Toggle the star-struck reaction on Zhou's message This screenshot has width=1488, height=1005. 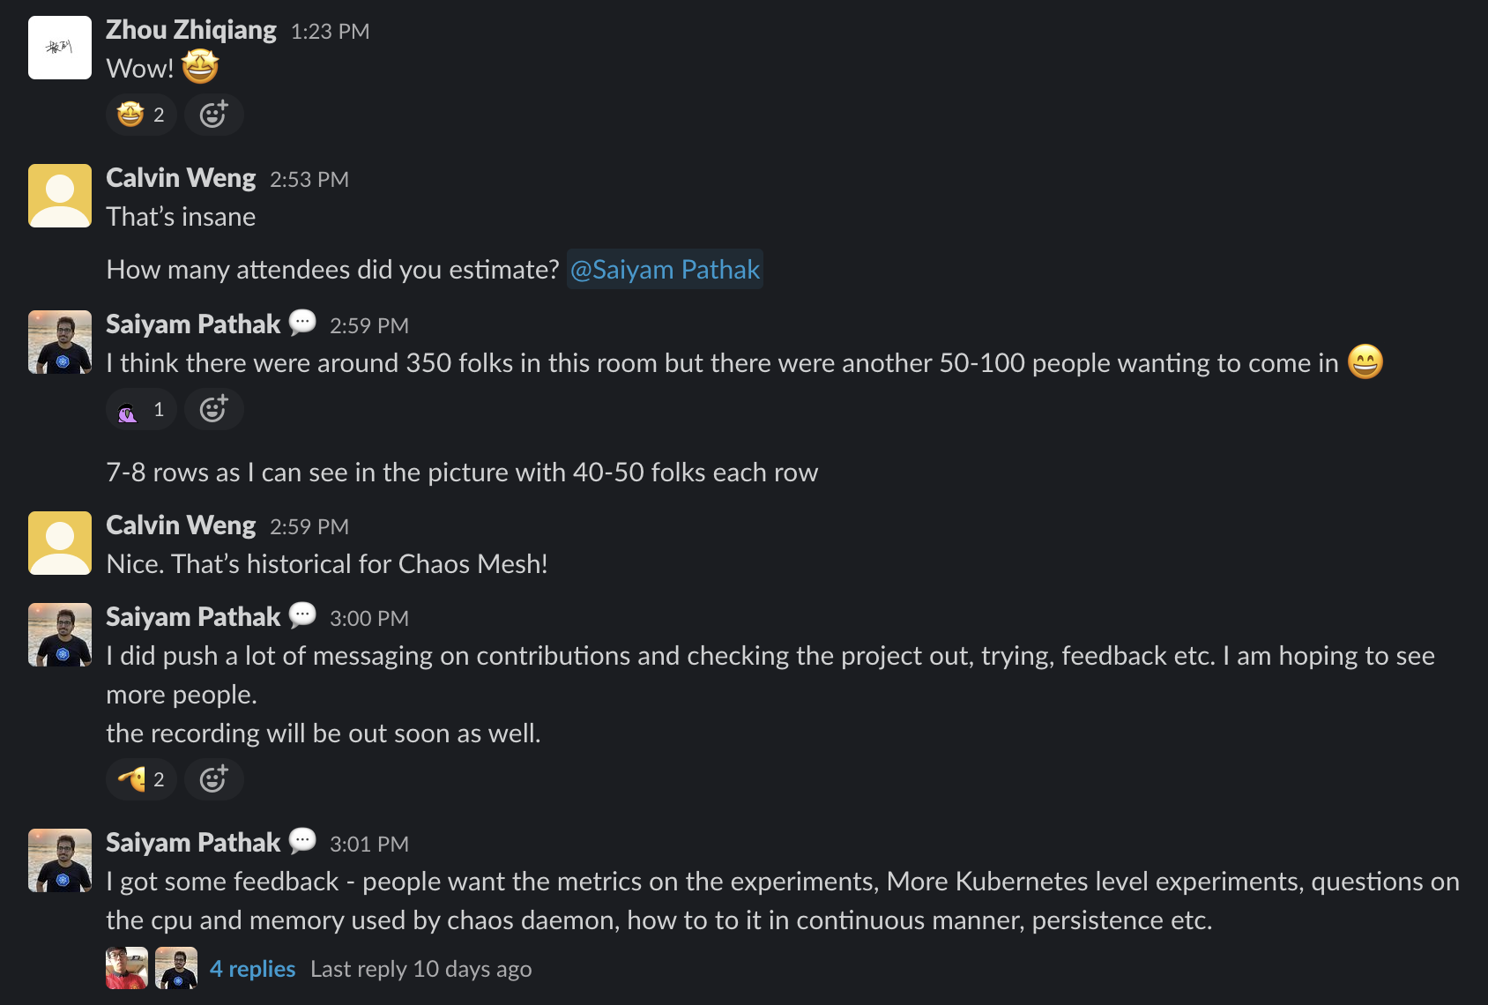point(141,115)
